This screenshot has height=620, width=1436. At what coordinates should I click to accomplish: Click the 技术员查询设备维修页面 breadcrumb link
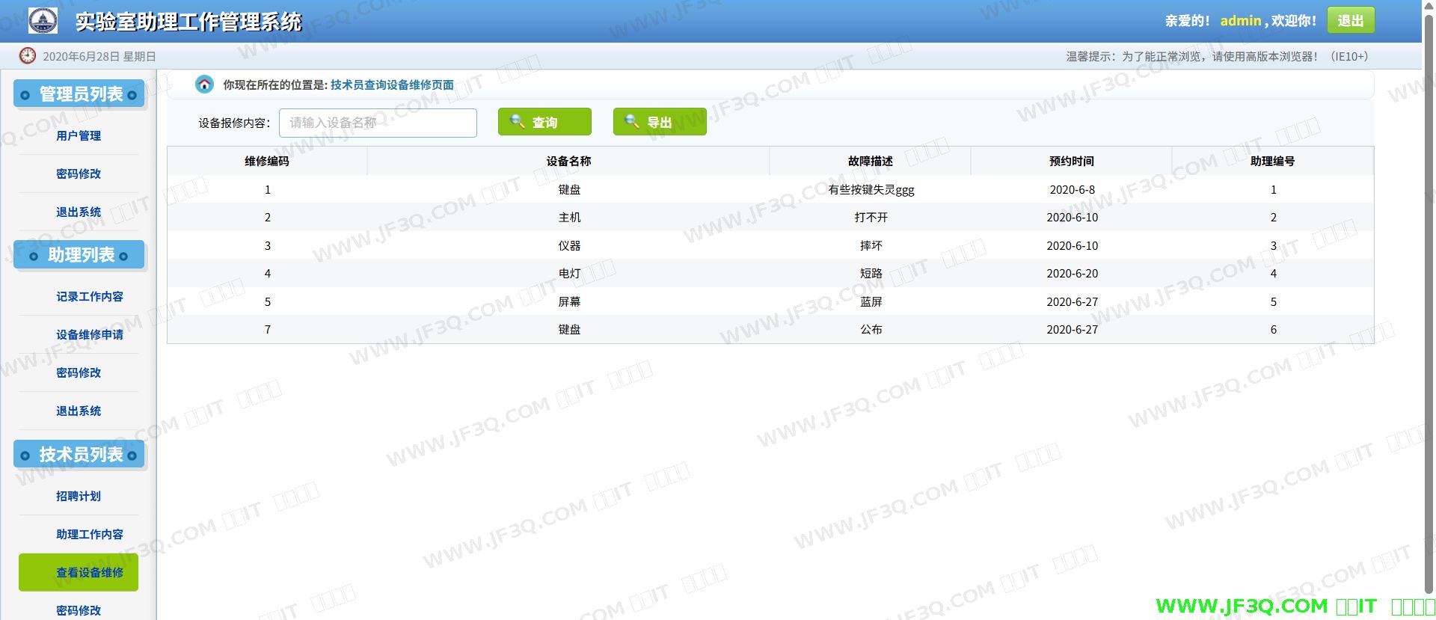392,85
